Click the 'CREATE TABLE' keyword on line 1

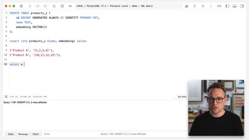(19, 13)
